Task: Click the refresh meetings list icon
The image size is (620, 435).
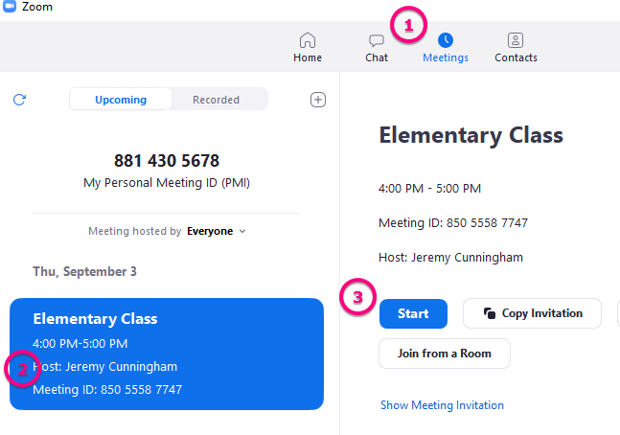Action: 19,100
